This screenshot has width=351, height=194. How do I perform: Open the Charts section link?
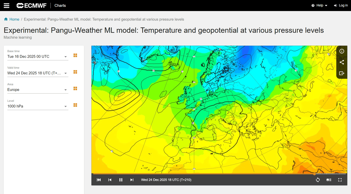click(x=60, y=5)
